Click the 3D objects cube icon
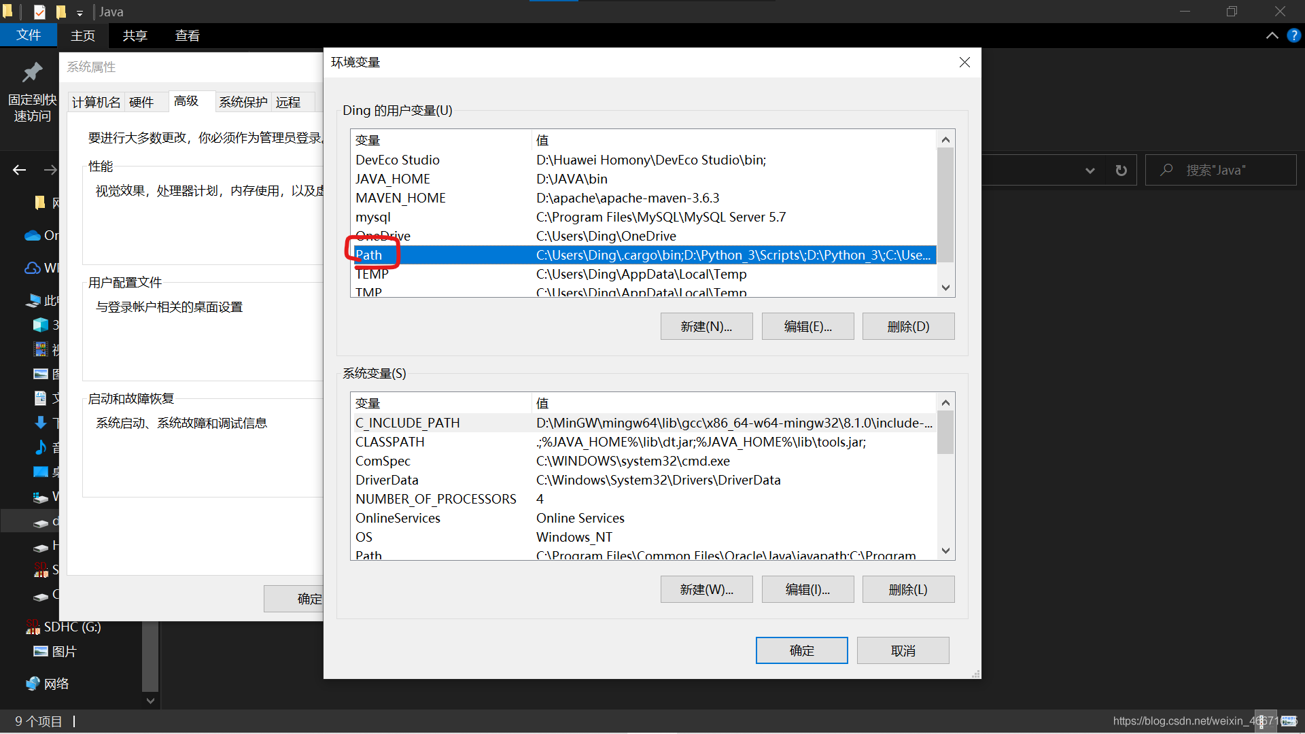1305x734 pixels. tap(41, 325)
